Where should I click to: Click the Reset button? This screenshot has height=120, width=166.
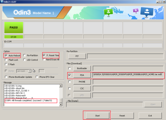pos(122,116)
